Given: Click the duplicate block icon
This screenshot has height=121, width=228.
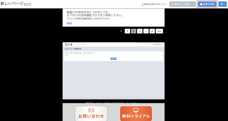Looking at the screenshot, I should point(152,31).
